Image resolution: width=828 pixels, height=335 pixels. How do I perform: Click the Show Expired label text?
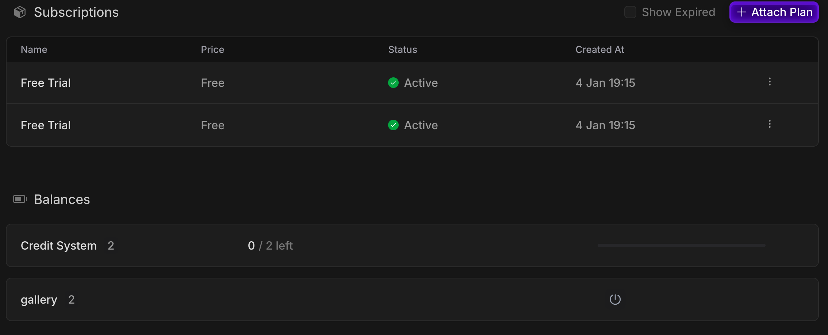coord(678,12)
